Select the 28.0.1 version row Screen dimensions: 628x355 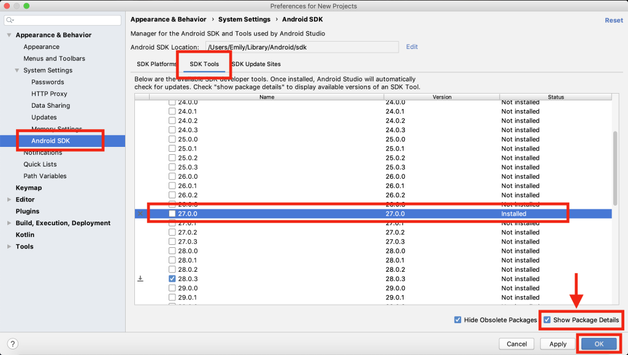pyautogui.click(x=373, y=260)
